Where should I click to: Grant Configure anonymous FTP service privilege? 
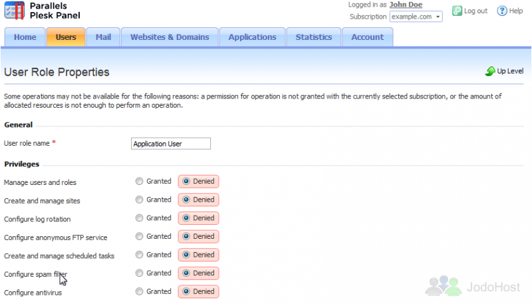[x=139, y=236]
